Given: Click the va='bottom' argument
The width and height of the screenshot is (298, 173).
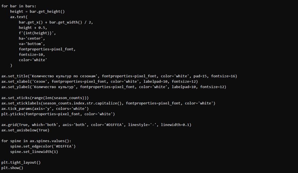Looking at the screenshot, I should click(x=32, y=44).
